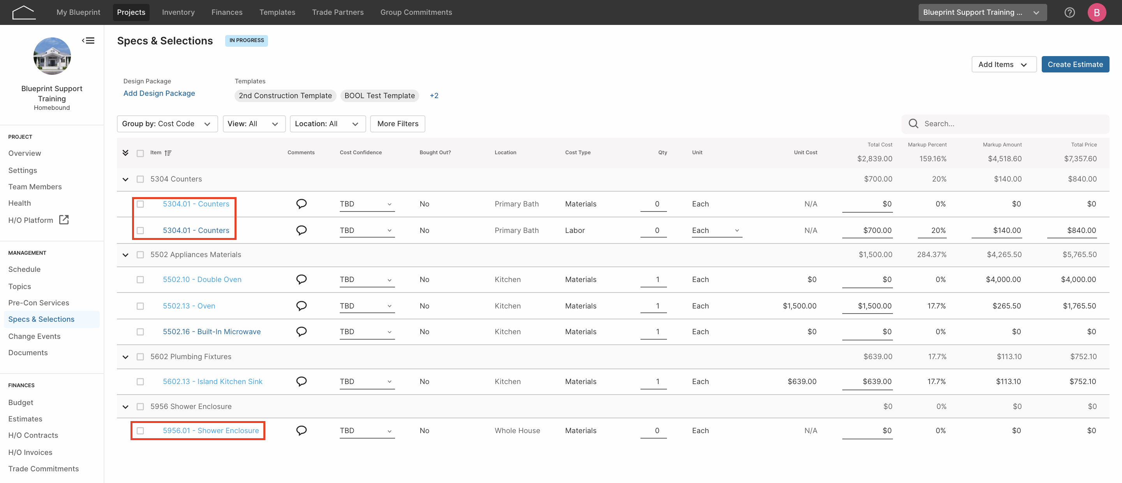Open the Budget sidebar item
The width and height of the screenshot is (1122, 483).
click(x=21, y=402)
